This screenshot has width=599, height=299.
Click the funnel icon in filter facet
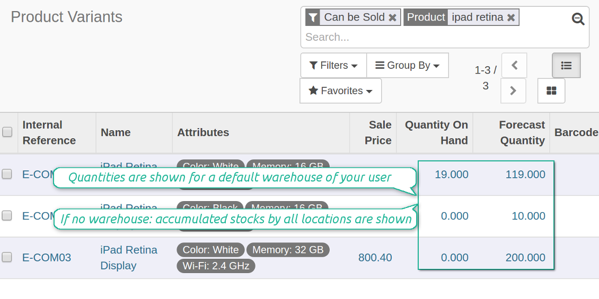313,17
